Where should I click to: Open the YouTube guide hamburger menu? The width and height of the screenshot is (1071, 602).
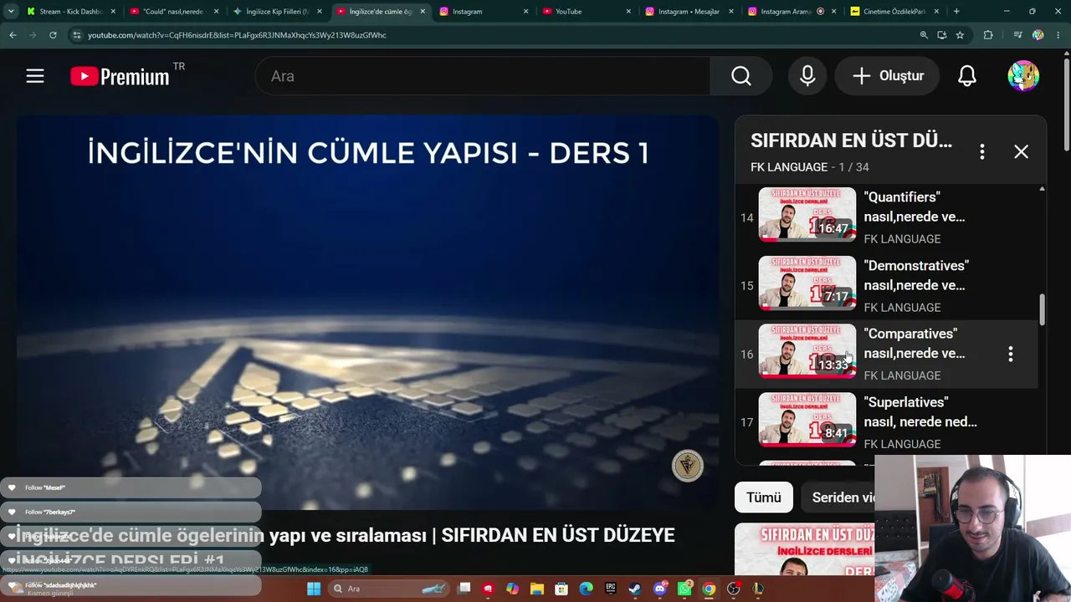click(35, 76)
